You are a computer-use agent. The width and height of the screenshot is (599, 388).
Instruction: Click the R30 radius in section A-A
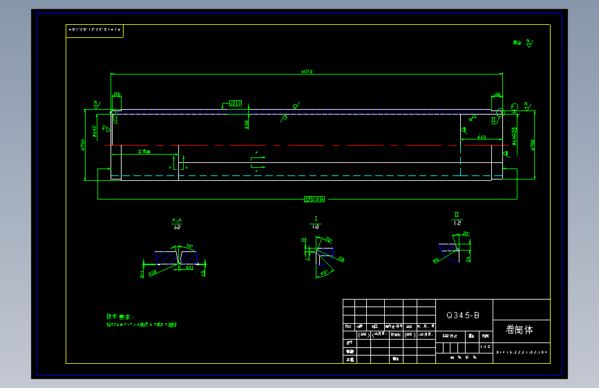click(x=153, y=273)
